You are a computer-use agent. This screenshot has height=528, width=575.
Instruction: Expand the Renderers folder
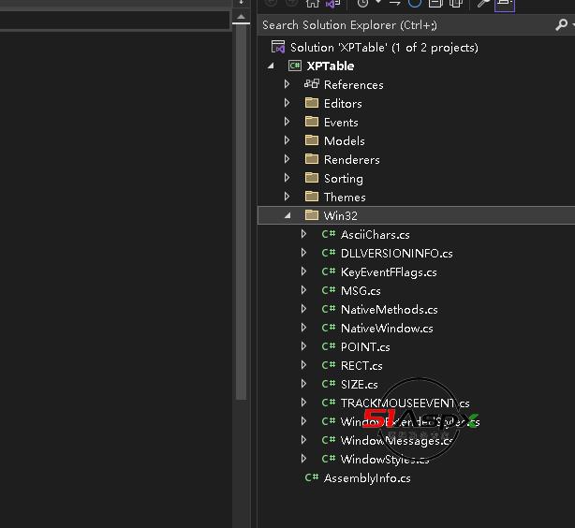[287, 159]
